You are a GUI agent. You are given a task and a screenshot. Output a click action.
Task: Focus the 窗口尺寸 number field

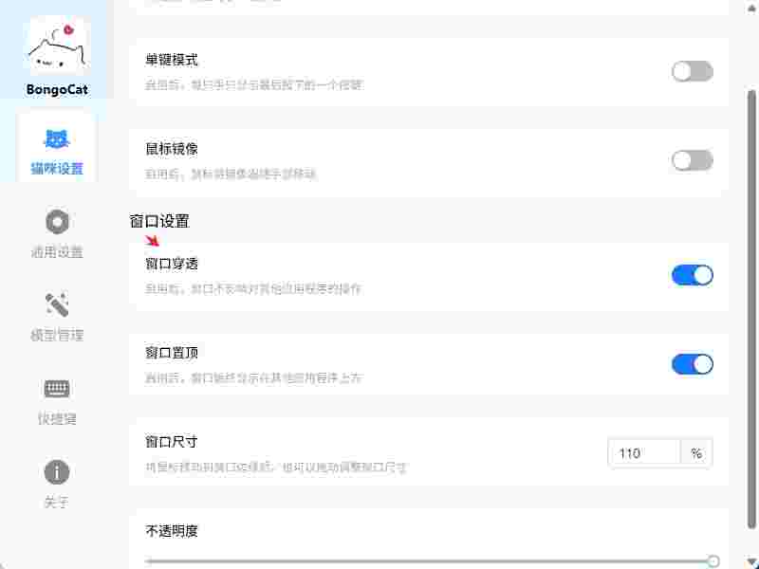643,453
